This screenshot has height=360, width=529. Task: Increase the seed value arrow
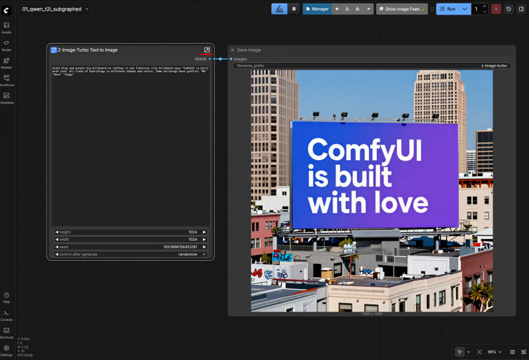204,247
